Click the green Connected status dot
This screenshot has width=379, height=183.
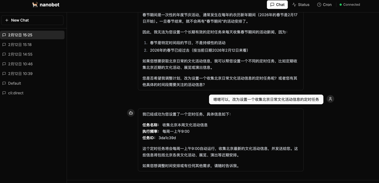[341, 5]
